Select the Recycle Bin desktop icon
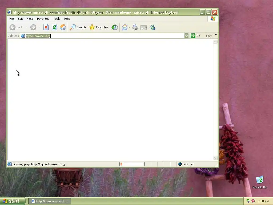Viewport: 273px width, 205px height. 260,182
